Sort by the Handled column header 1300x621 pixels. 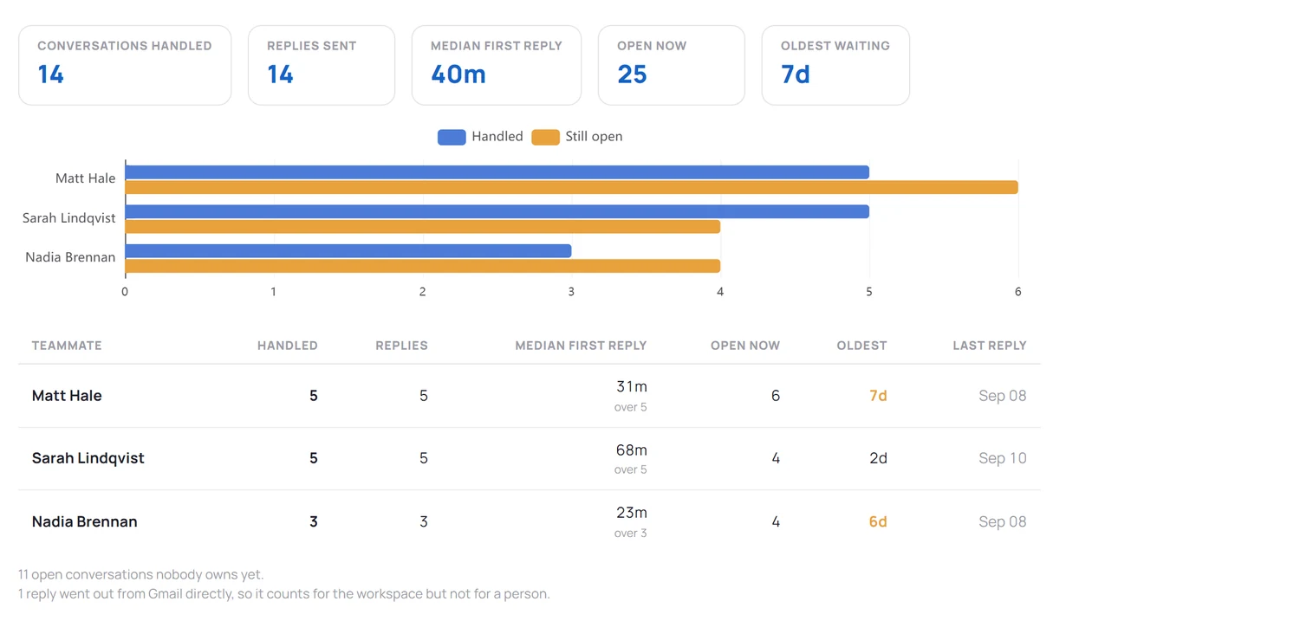coord(288,346)
